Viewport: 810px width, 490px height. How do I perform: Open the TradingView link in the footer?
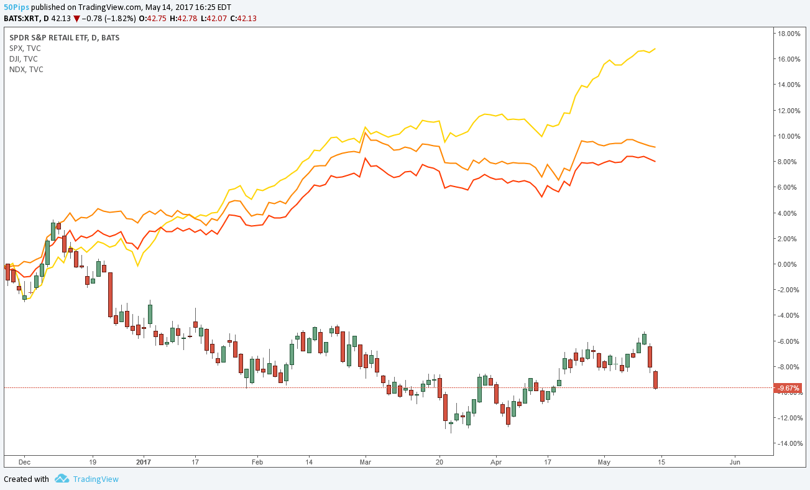[95, 479]
